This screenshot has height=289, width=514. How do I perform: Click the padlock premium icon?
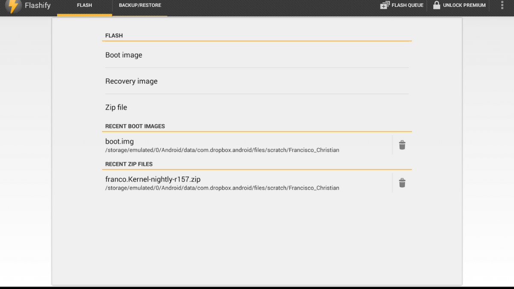coord(436,6)
